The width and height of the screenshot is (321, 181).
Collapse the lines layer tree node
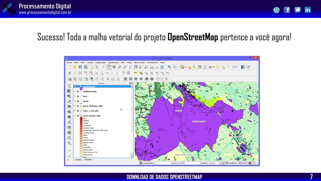75,96
